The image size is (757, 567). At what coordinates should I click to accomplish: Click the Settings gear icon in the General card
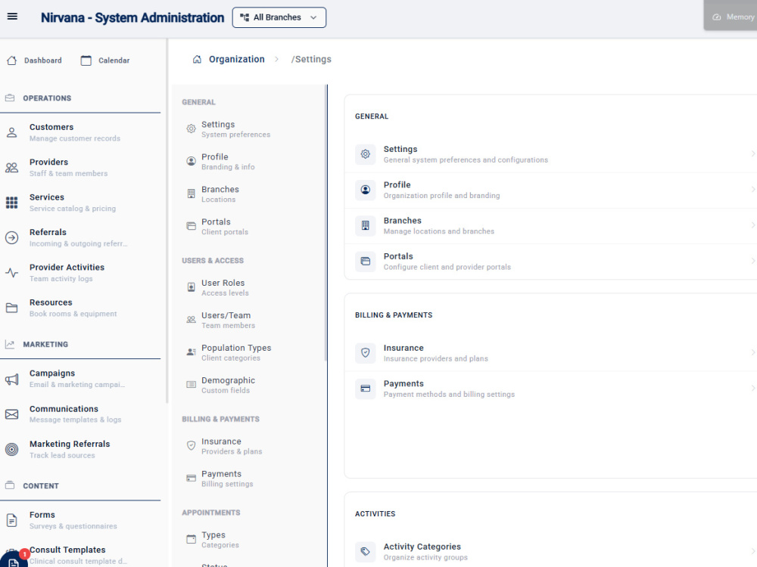(366, 154)
